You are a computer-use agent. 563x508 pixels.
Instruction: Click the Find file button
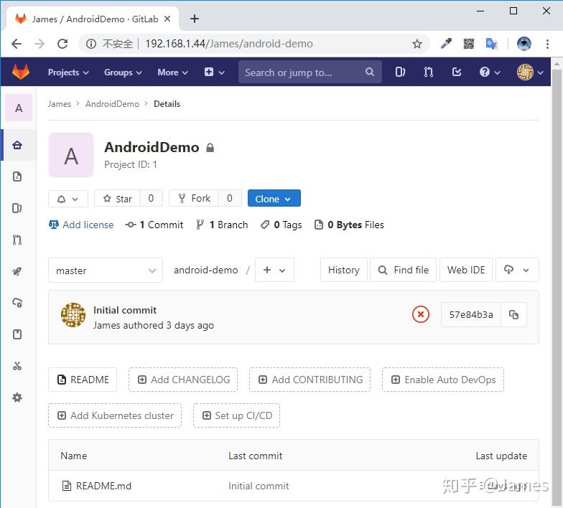(404, 270)
